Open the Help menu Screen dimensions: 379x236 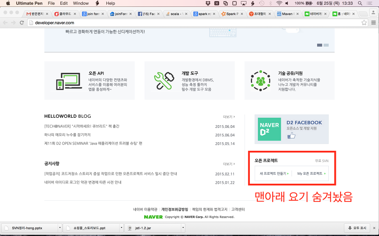tap(110, 3)
